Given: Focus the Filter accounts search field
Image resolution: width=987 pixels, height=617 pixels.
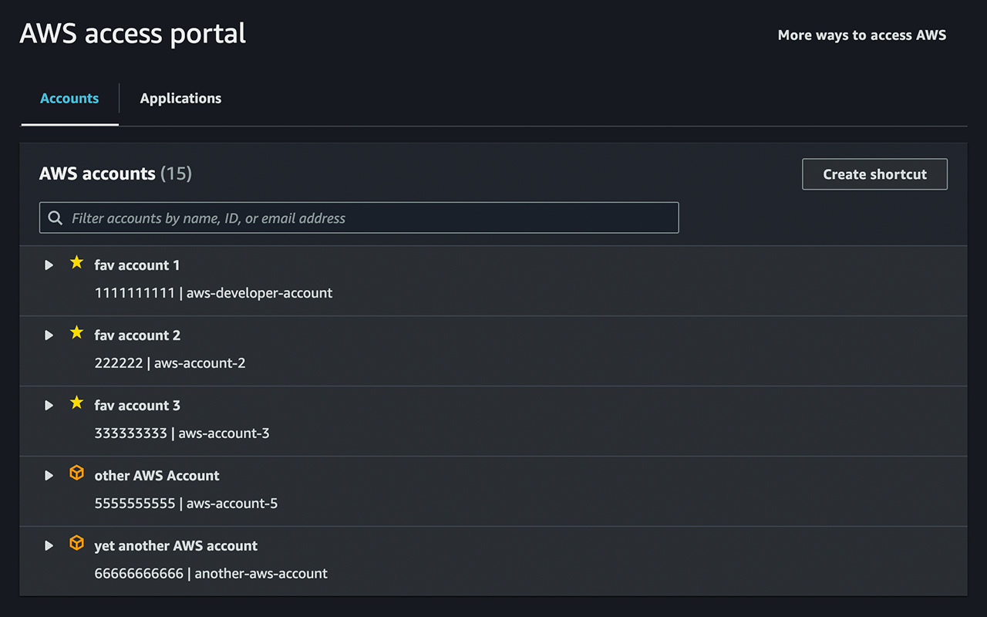Looking at the screenshot, I should [x=359, y=218].
